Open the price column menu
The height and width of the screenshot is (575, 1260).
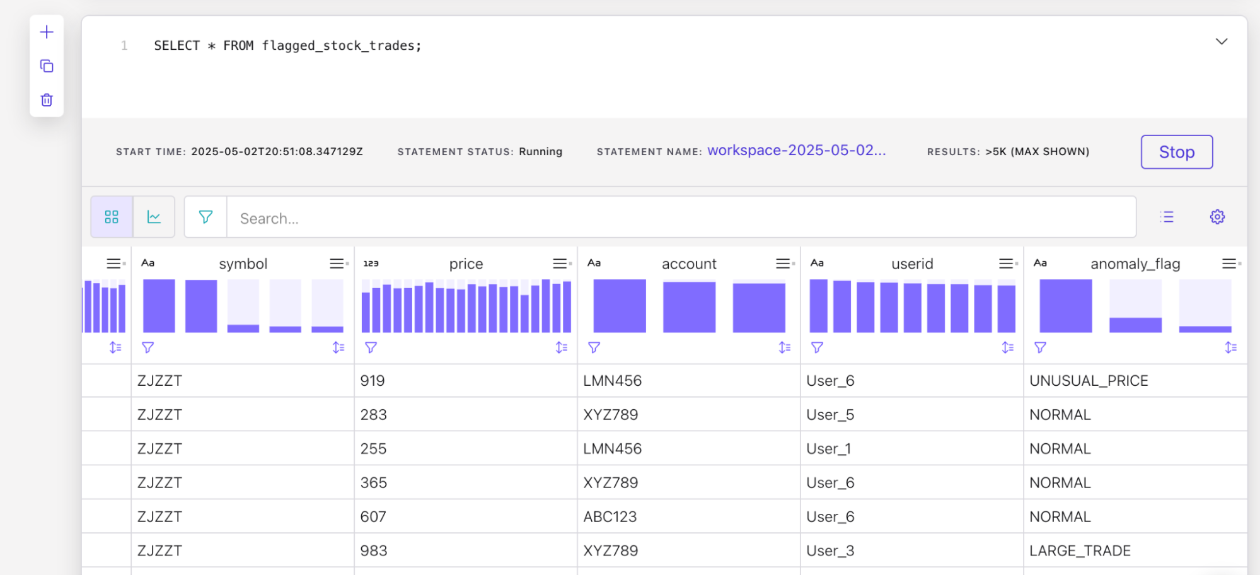point(562,264)
